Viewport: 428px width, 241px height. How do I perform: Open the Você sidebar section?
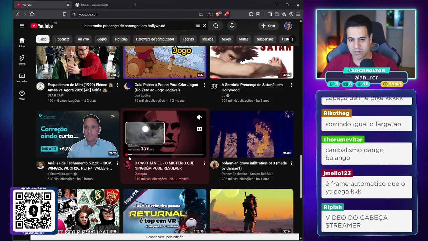point(22,95)
